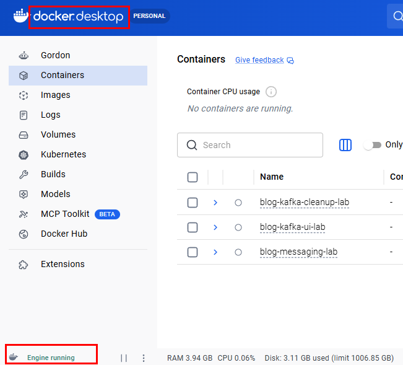Open the blog-kafka-ui-lab container link
403x365 pixels.
coord(292,227)
